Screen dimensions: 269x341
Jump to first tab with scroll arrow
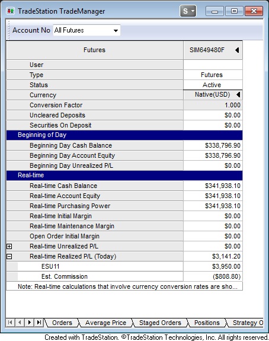[x=10, y=322]
